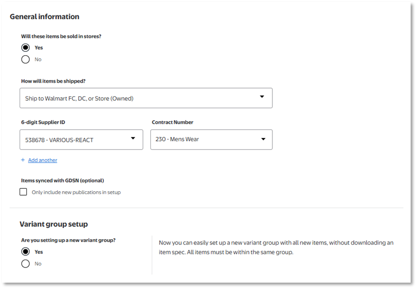Click the 'Contract Number' field label
Screen dimensions: 417x289
[172, 122]
